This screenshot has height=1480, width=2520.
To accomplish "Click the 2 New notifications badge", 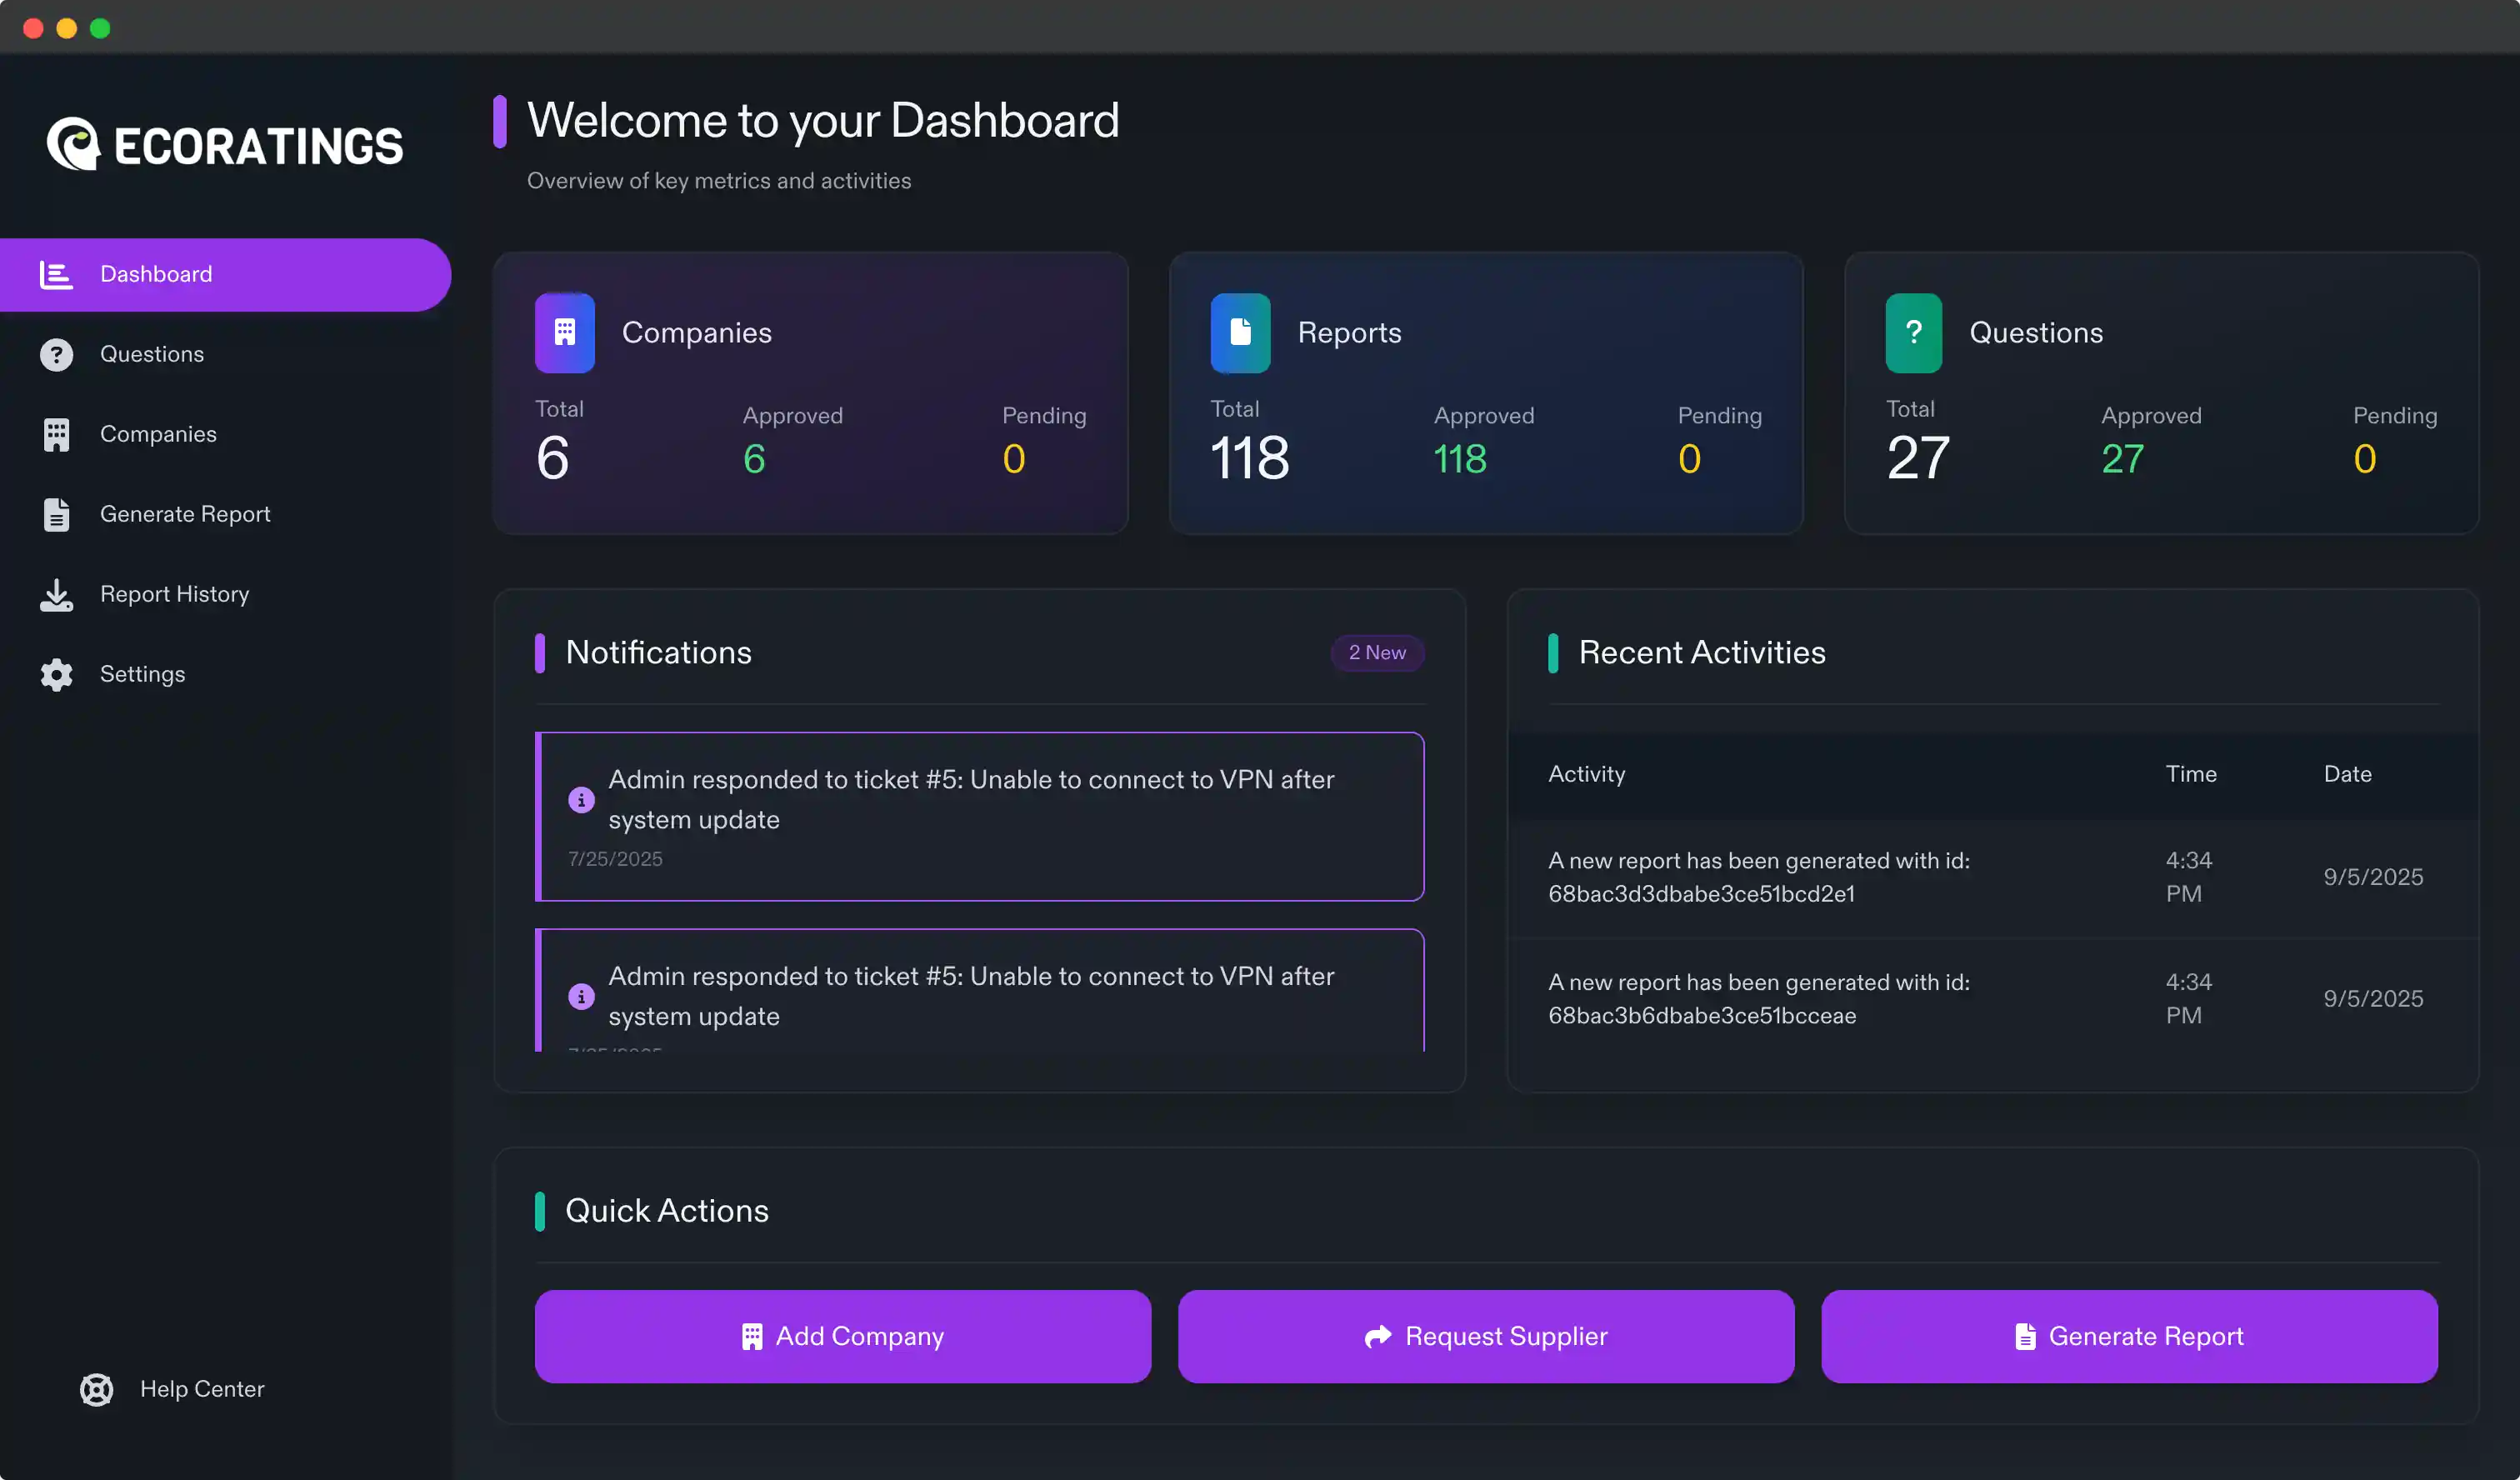I will point(1377,652).
